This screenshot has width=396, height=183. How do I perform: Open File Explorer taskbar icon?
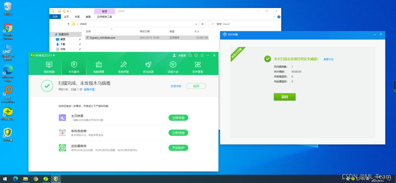coord(25,179)
